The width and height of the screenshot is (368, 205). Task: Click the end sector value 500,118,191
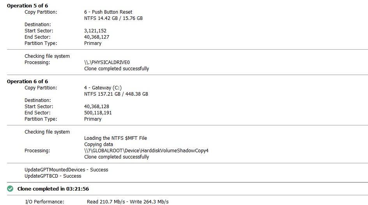pos(98,112)
